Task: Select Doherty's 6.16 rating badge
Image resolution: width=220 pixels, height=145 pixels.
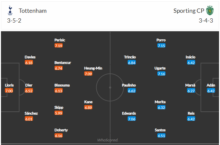Action: (59, 136)
